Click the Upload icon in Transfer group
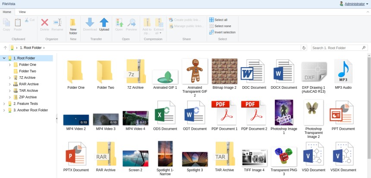371x178 pixels. pyautogui.click(x=104, y=24)
